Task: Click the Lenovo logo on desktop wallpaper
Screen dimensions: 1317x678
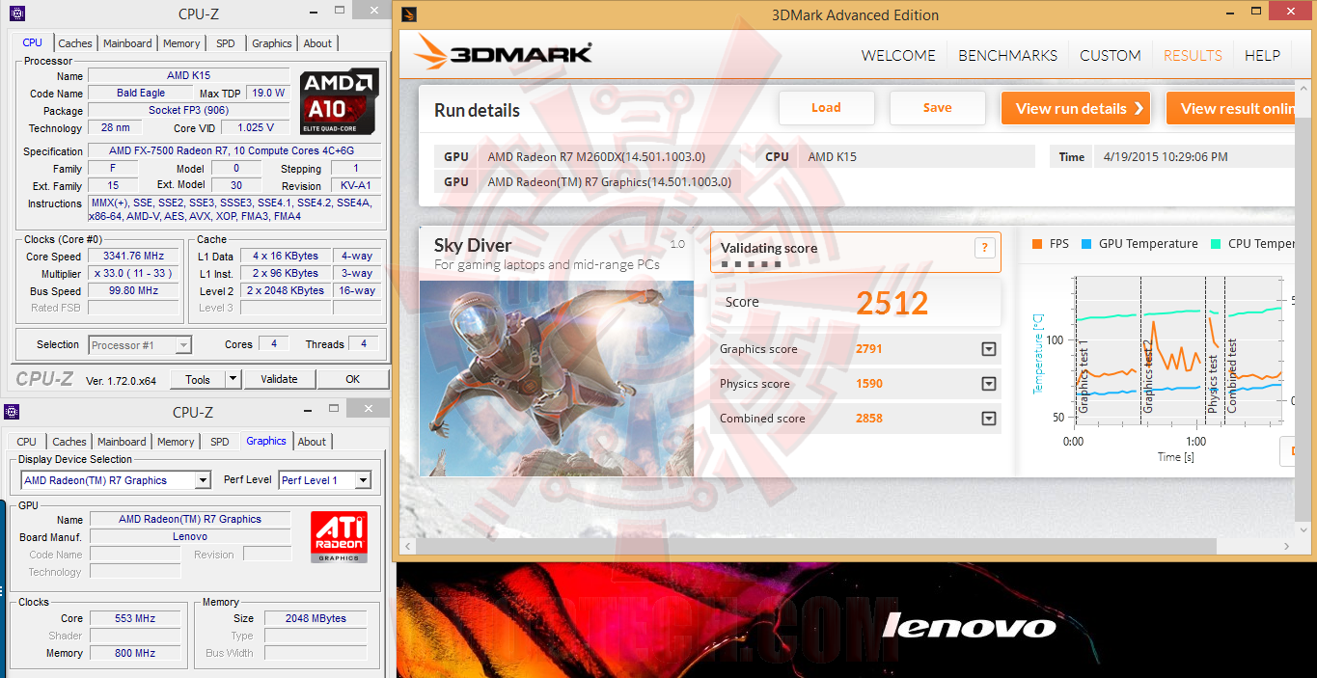Action: coord(969,626)
